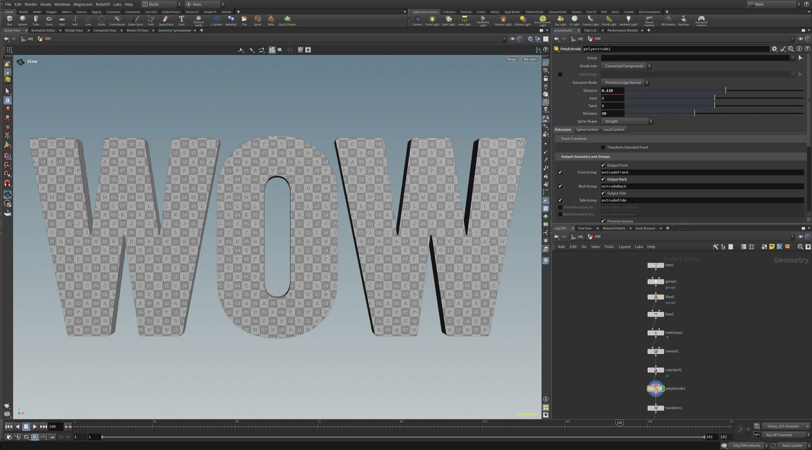Create a Metaball from the shelf
812x450 pixels.
[231, 20]
